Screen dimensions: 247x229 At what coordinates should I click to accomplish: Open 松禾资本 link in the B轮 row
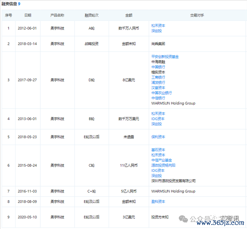click(x=158, y=114)
